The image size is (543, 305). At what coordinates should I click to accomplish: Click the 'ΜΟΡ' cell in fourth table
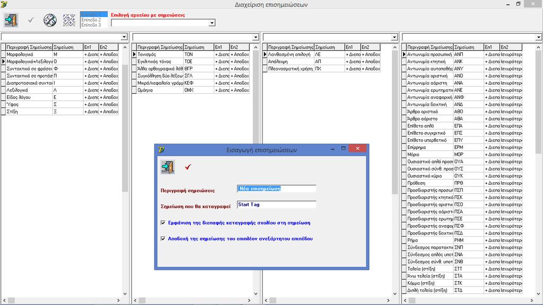click(x=469, y=154)
